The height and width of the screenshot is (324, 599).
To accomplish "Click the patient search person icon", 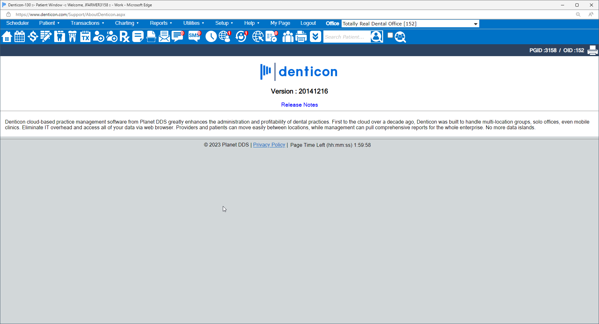I will [x=376, y=37].
